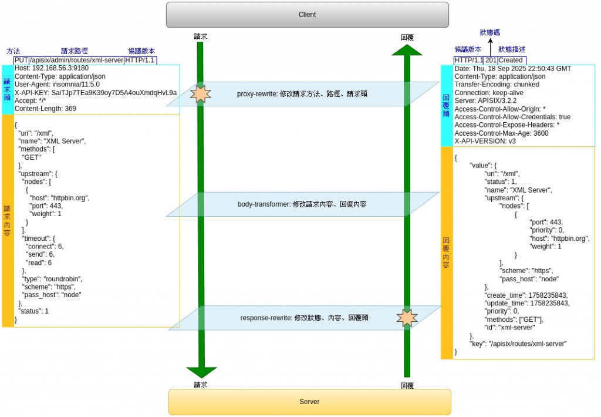Click the Content-Length: 369 header
Screen dimensions: 601x417
[45, 109]
